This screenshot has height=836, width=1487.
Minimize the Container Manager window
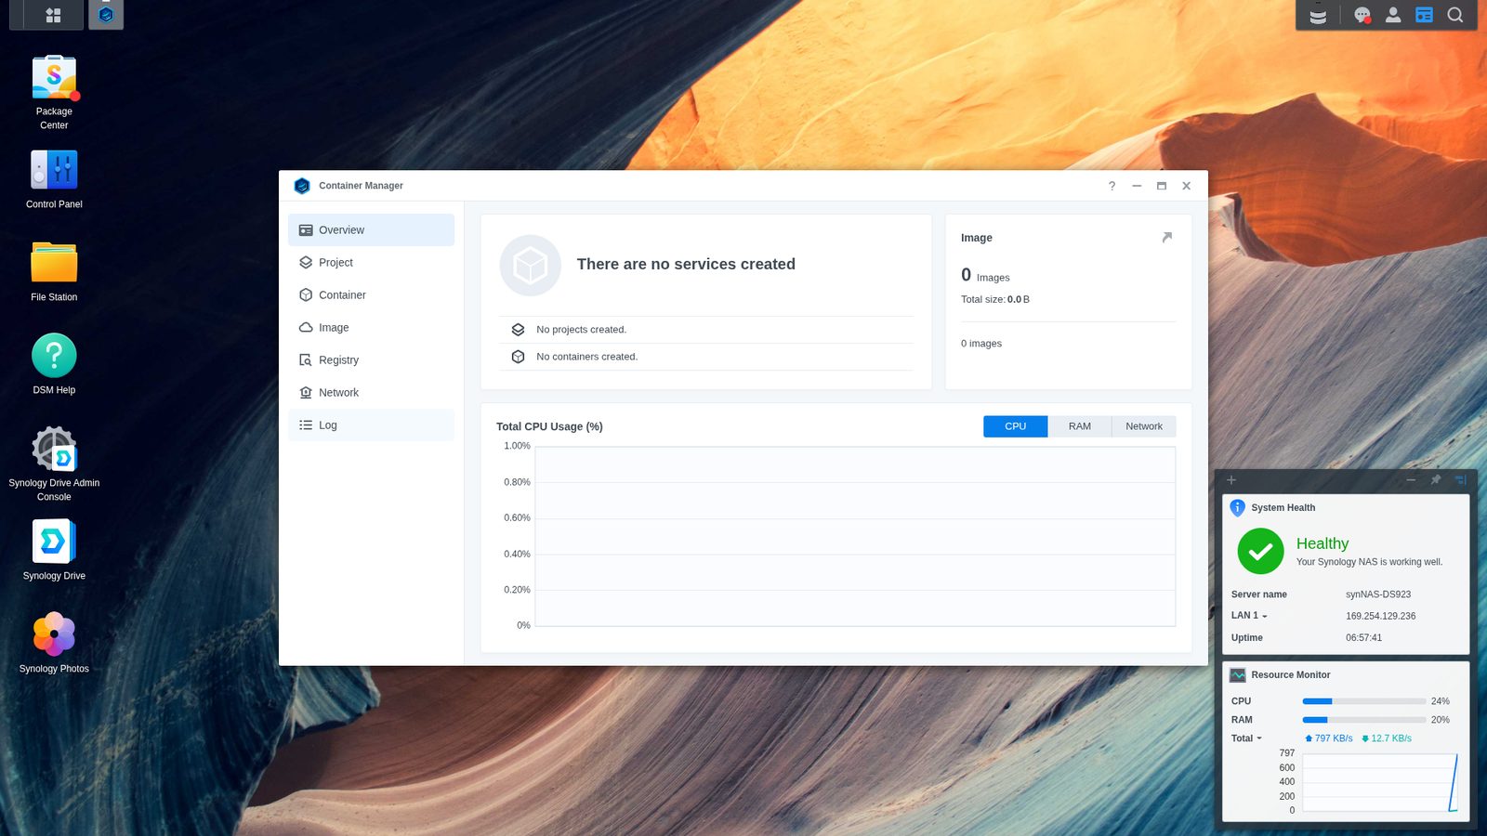[x=1137, y=186]
